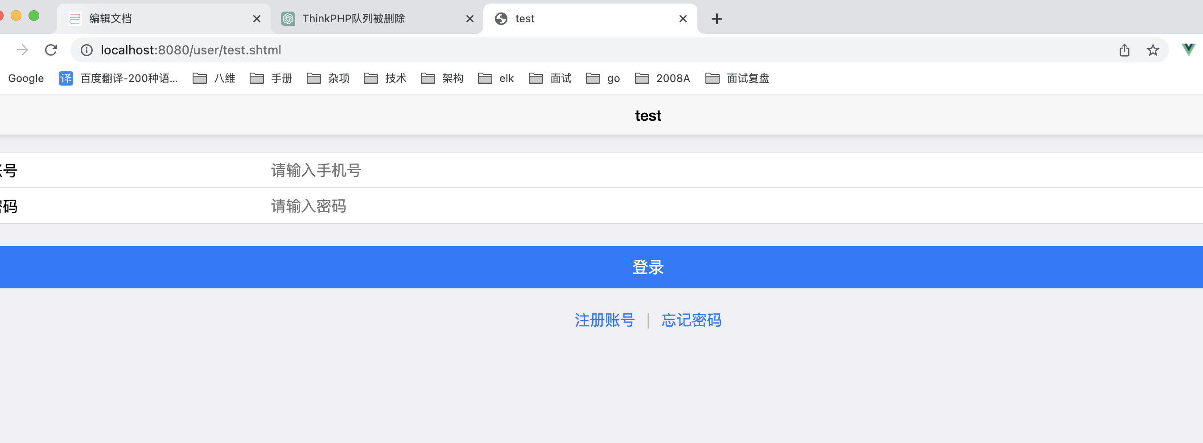Open a new tab with the plus button
The width and height of the screenshot is (1203, 443).
(717, 19)
